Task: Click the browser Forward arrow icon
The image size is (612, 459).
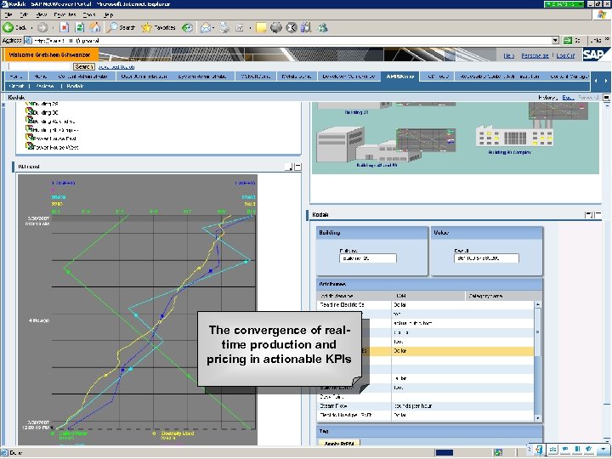Action: 42,27
